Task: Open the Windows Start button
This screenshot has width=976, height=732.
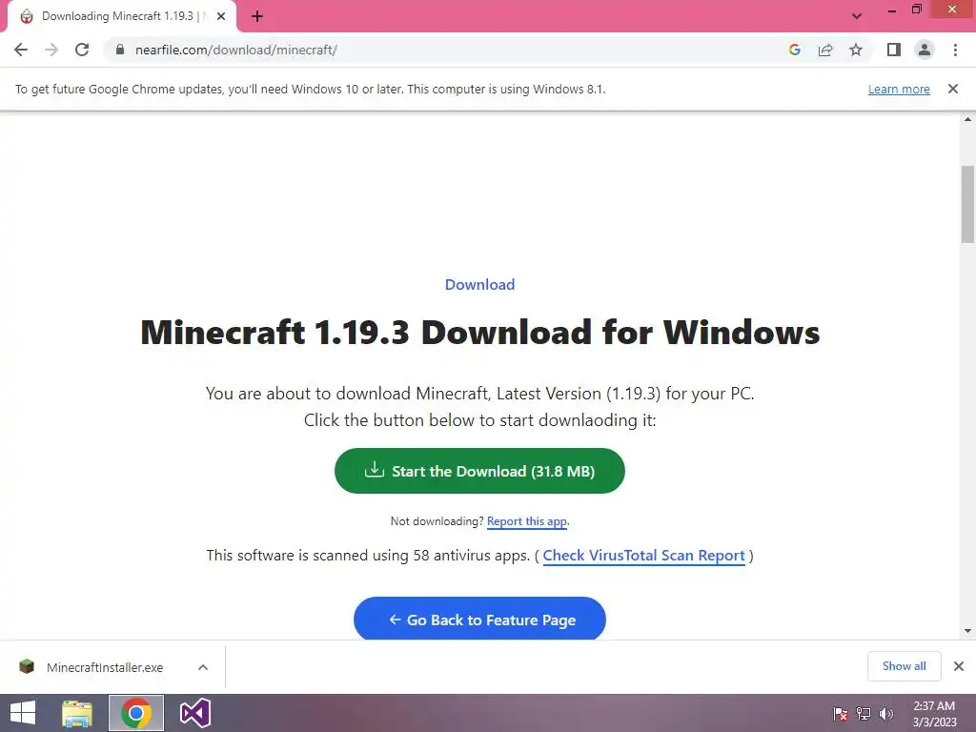Action: click(x=23, y=713)
